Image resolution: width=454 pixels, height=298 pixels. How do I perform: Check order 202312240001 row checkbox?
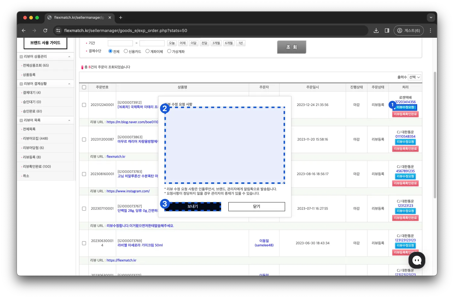pos(84,105)
